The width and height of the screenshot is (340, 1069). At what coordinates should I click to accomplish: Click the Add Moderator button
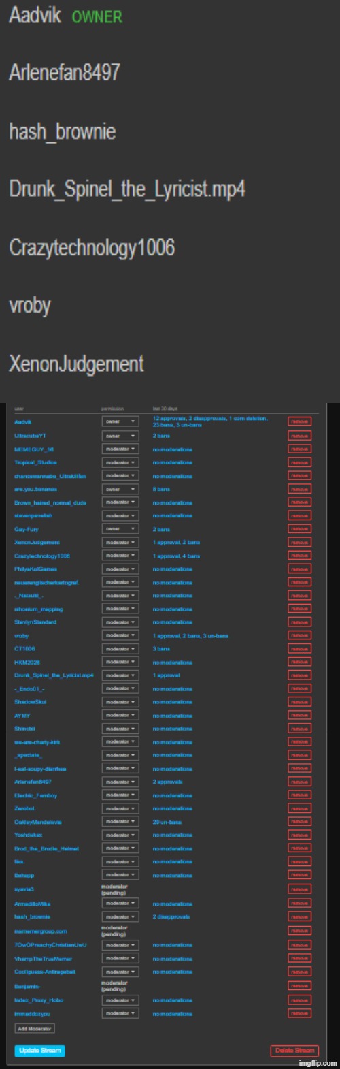[x=35, y=1028]
